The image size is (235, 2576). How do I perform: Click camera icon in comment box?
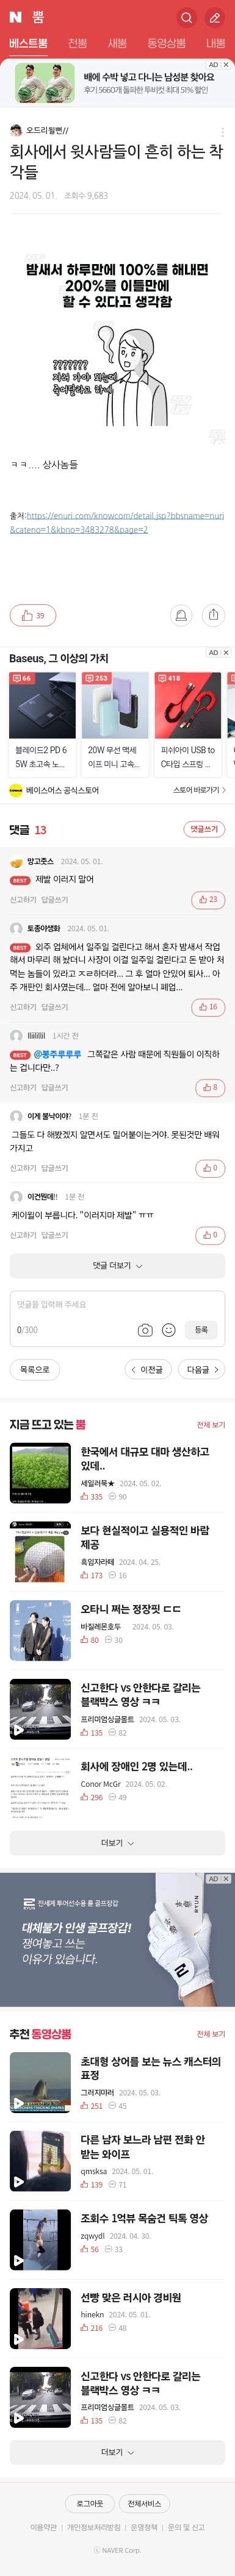click(x=145, y=1329)
